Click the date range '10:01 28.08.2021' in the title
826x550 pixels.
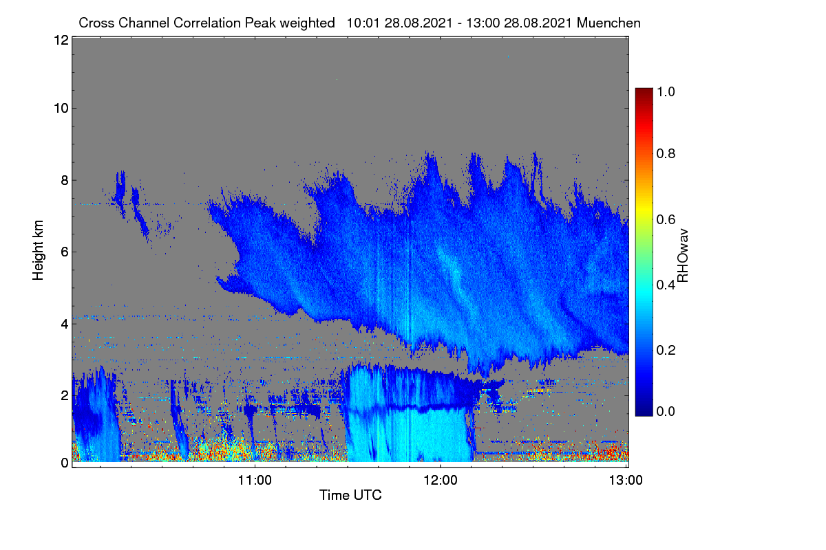tap(399, 23)
